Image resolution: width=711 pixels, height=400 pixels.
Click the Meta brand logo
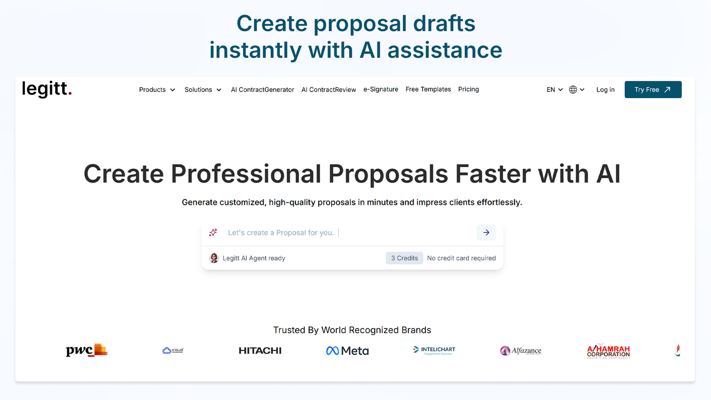[x=348, y=351]
